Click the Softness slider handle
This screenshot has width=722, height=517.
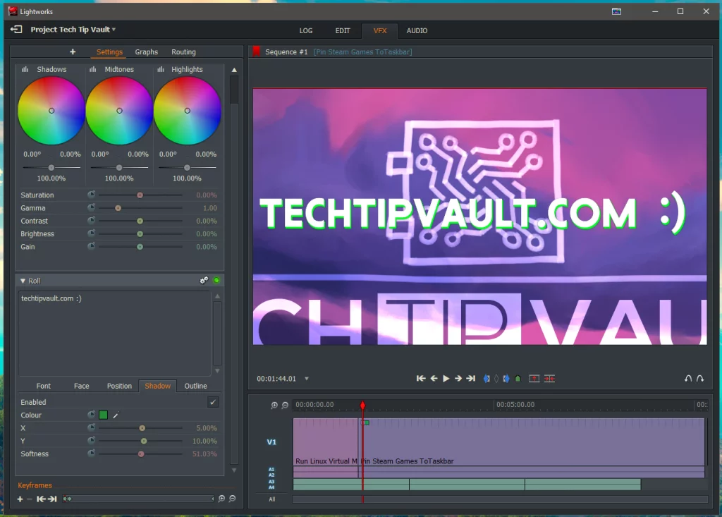point(141,454)
